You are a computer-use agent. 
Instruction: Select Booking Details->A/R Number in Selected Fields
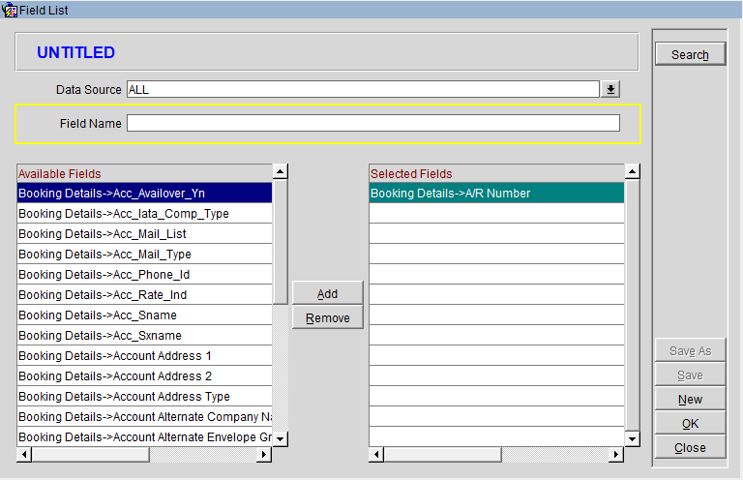[x=496, y=194]
